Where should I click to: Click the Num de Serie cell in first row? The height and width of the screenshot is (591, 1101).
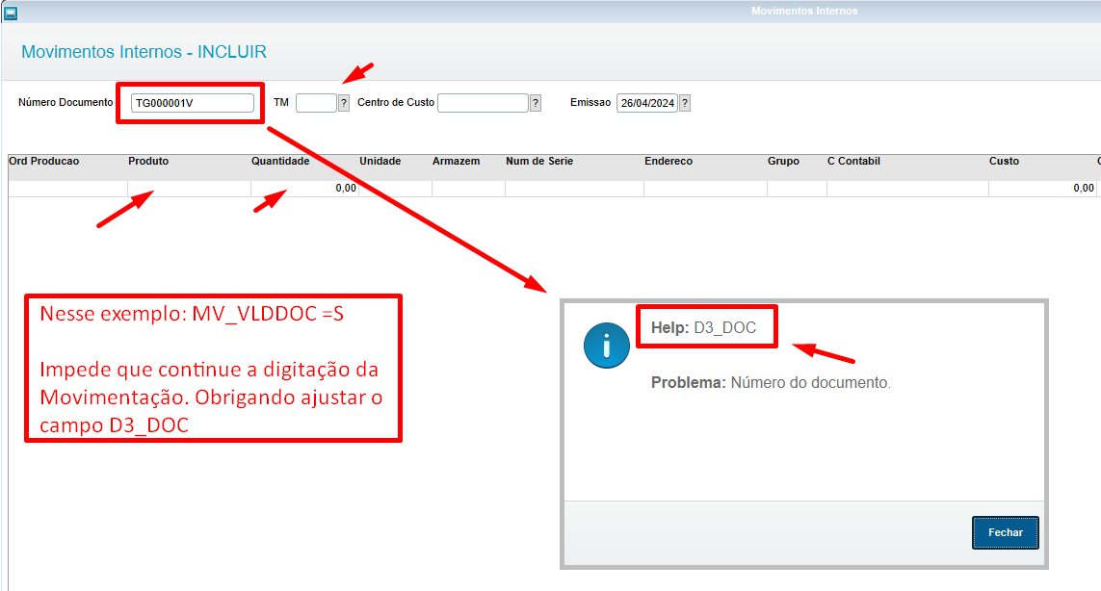[574, 188]
